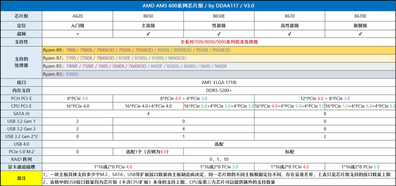This screenshot has height=186, width=396.
Task: Click the '旗舰级' cell
Action: click(x=360, y=26)
